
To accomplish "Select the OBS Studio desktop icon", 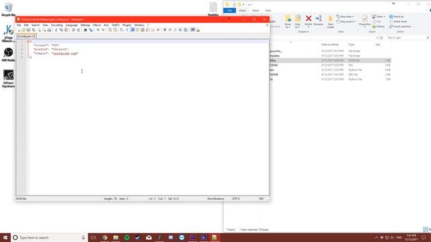I will (8, 54).
